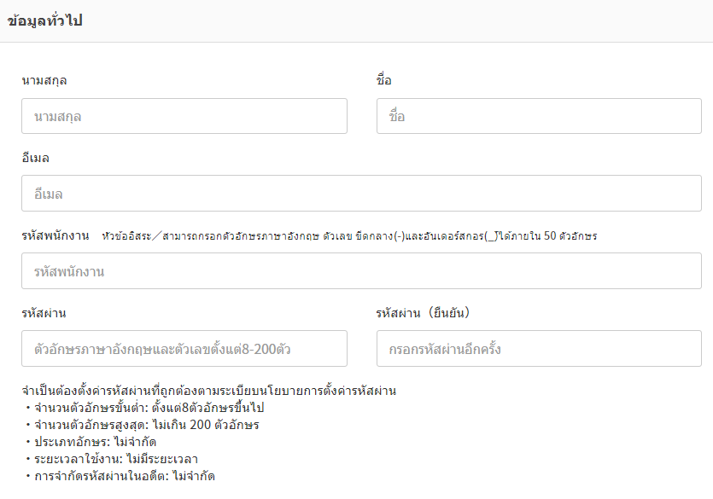Viewport: 713px width, 499px height.
Task: Click the รหัสผ่าน label text
Action: coord(44,313)
